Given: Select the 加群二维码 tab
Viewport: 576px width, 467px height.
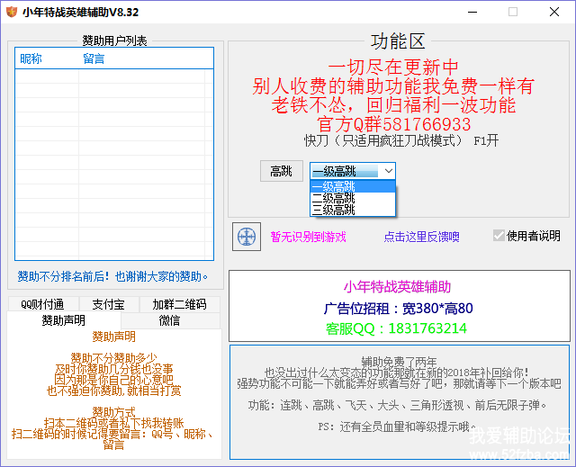Looking at the screenshot, I should (179, 304).
